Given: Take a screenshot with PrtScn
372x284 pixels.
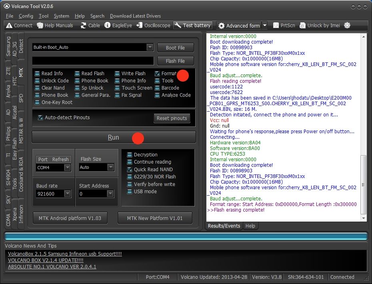Looking at the screenshot, I should tap(276, 26).
